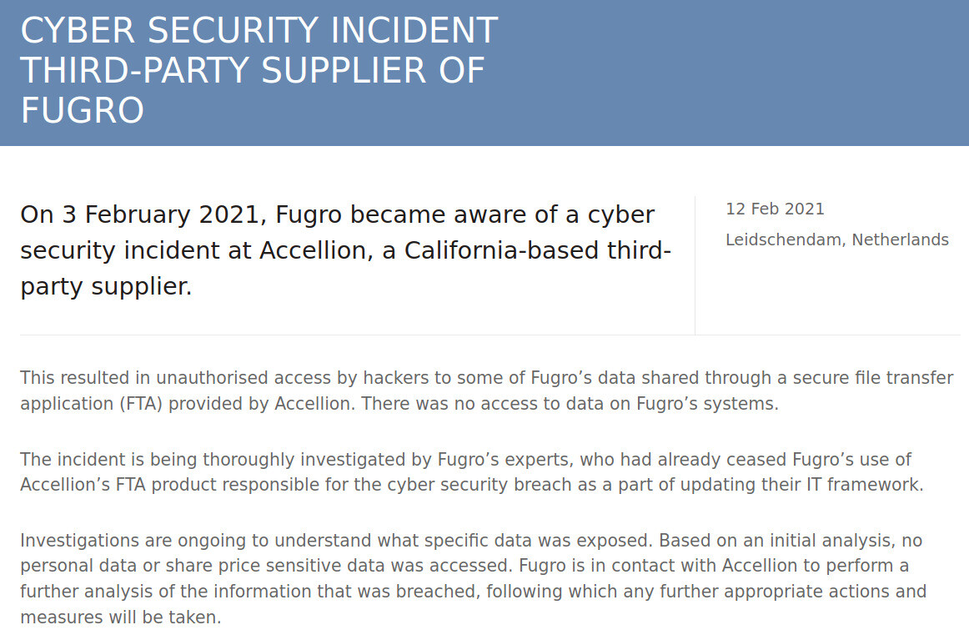This screenshot has width=969, height=635.
Task: Click 'Accellion's FTA product' phrase
Action: point(115,484)
